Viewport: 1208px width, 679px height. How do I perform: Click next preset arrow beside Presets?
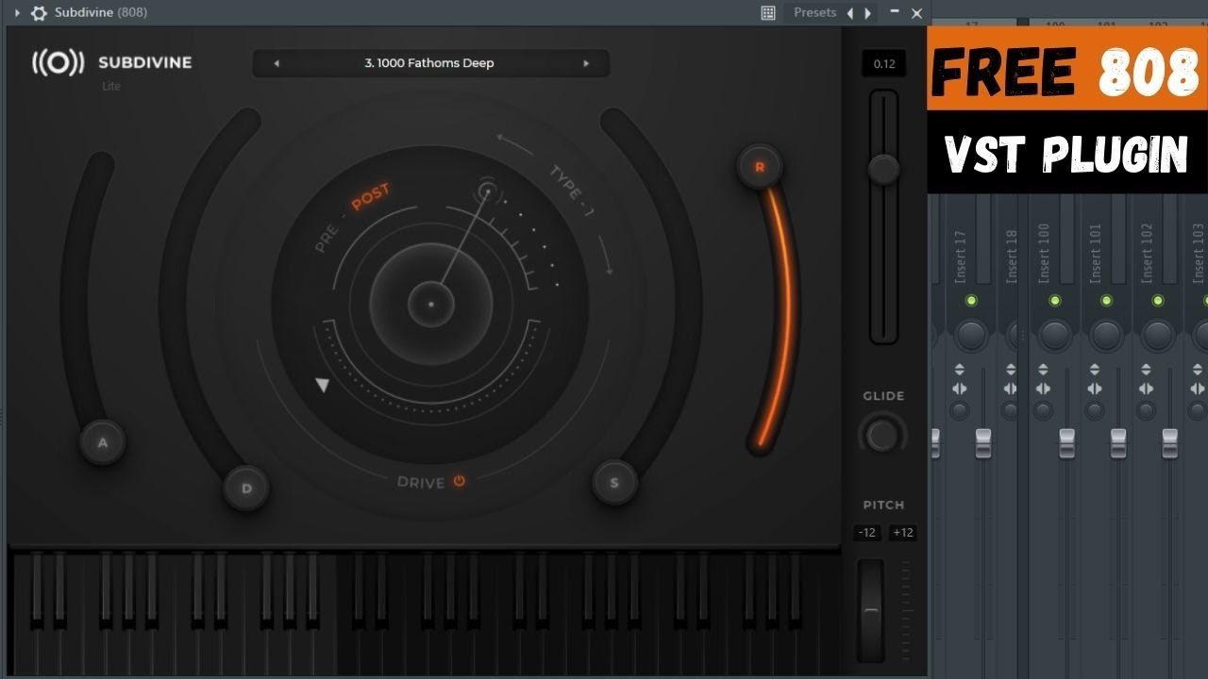[x=868, y=13]
